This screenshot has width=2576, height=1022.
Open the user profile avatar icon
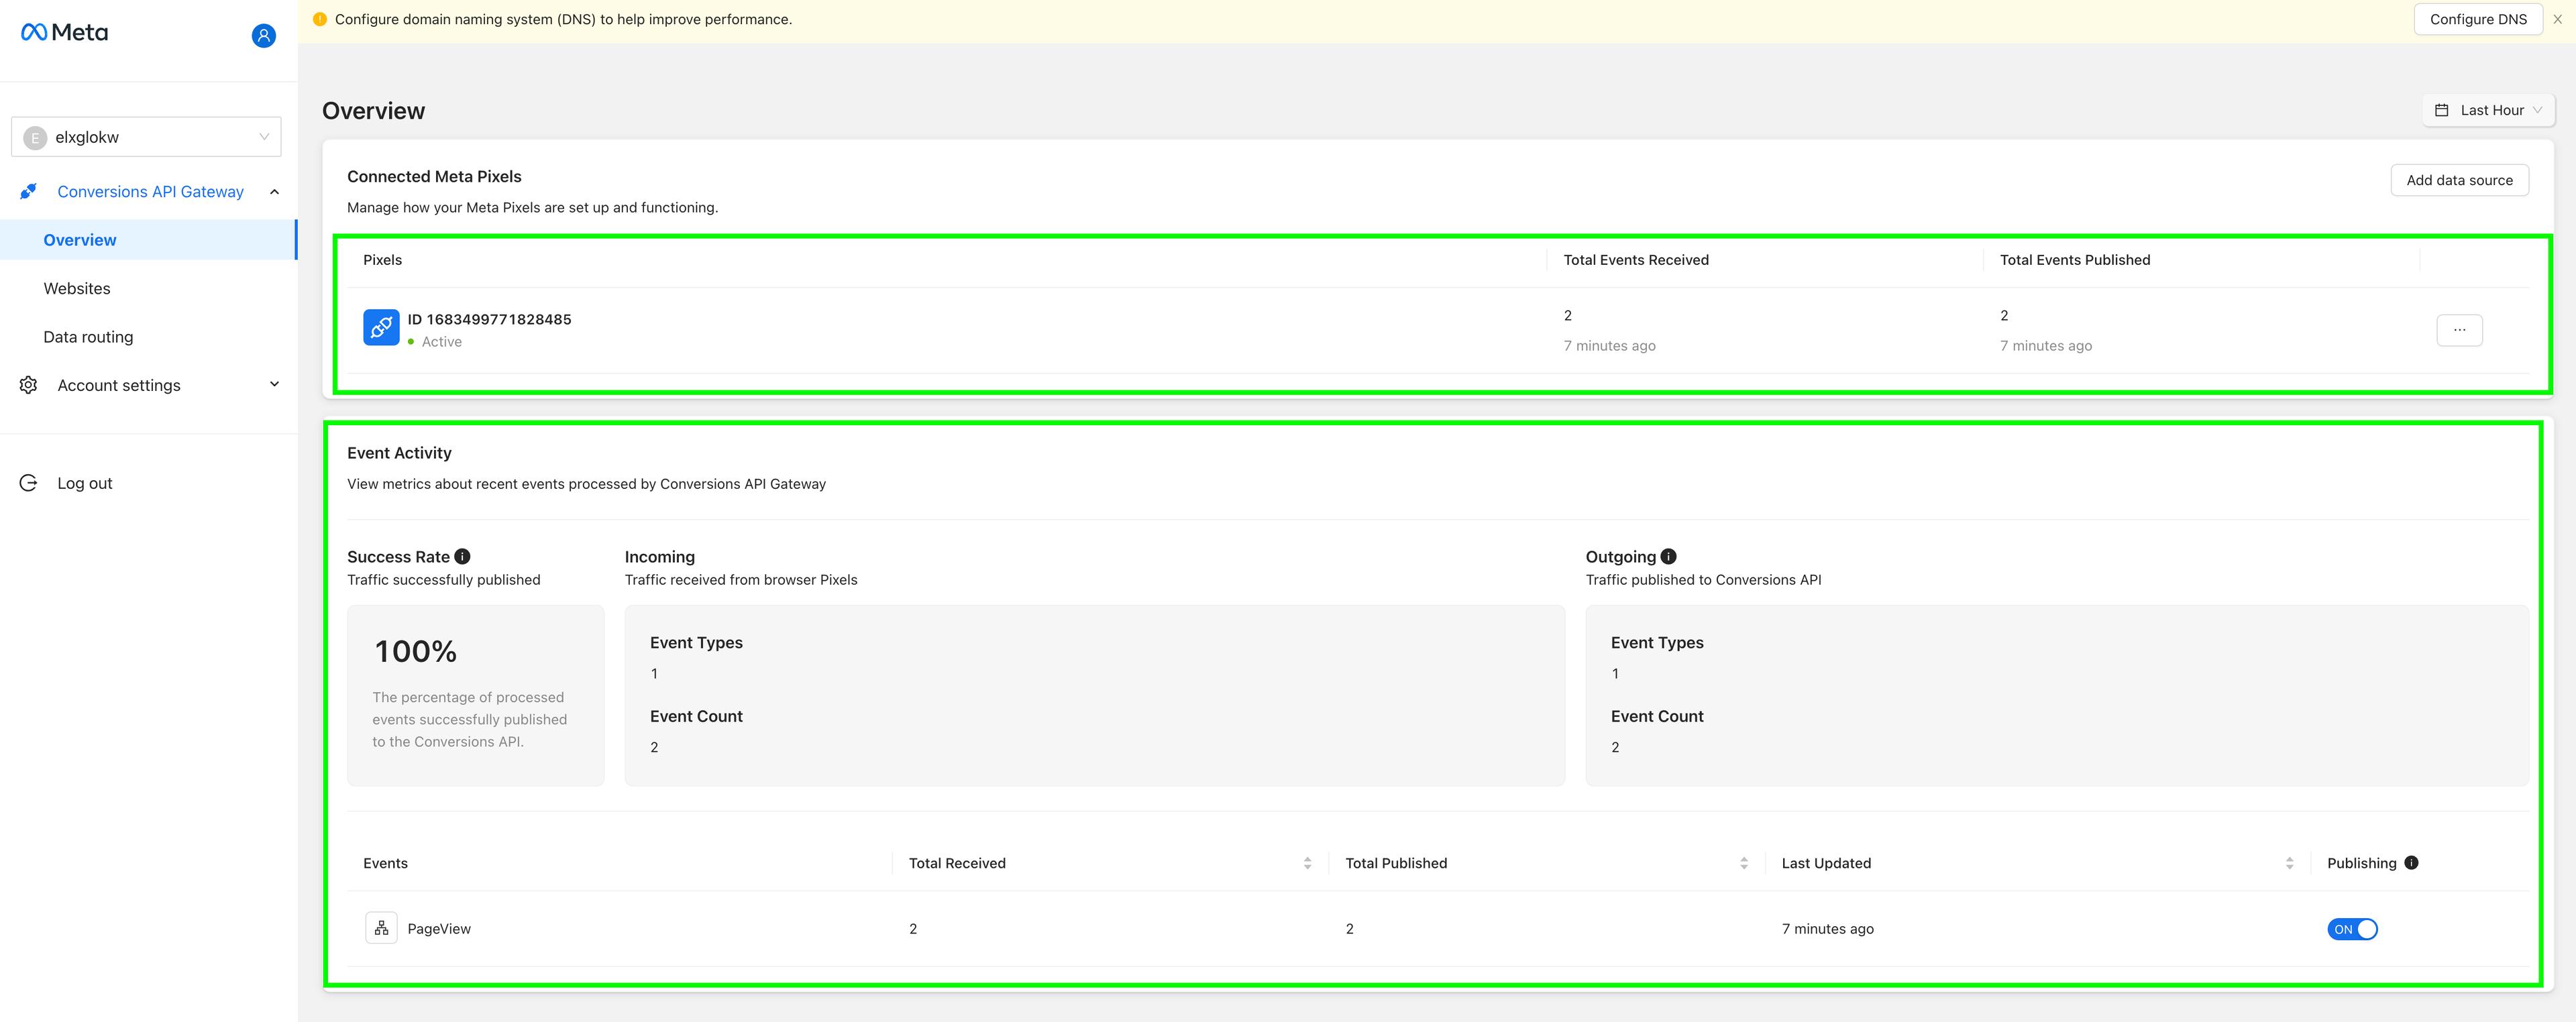[263, 36]
